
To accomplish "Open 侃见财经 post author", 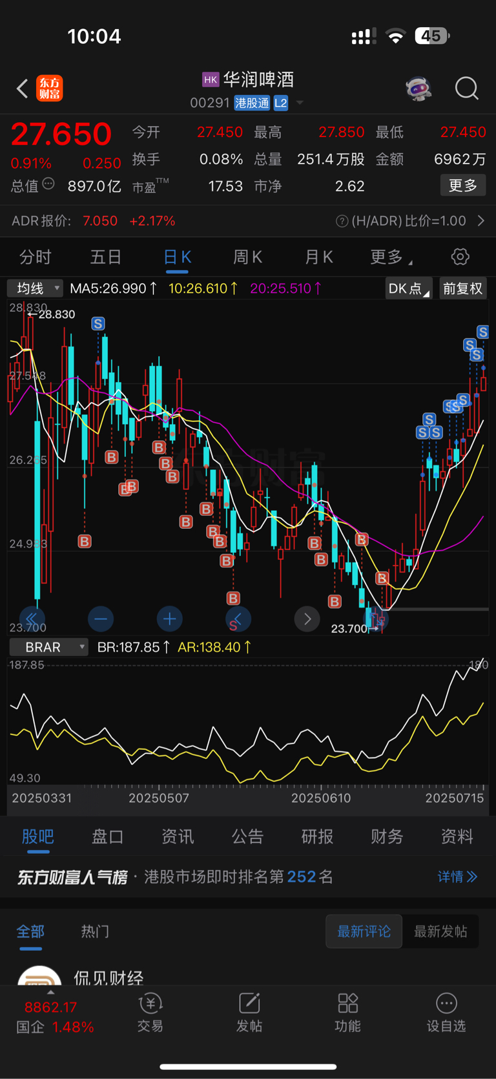I will coord(108,976).
